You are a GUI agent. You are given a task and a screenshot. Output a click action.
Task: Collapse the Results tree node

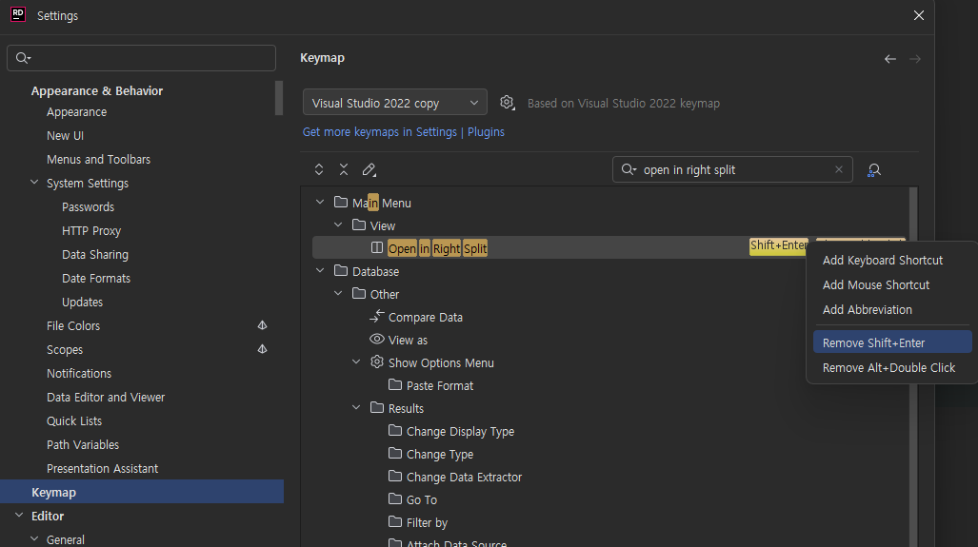tap(356, 407)
